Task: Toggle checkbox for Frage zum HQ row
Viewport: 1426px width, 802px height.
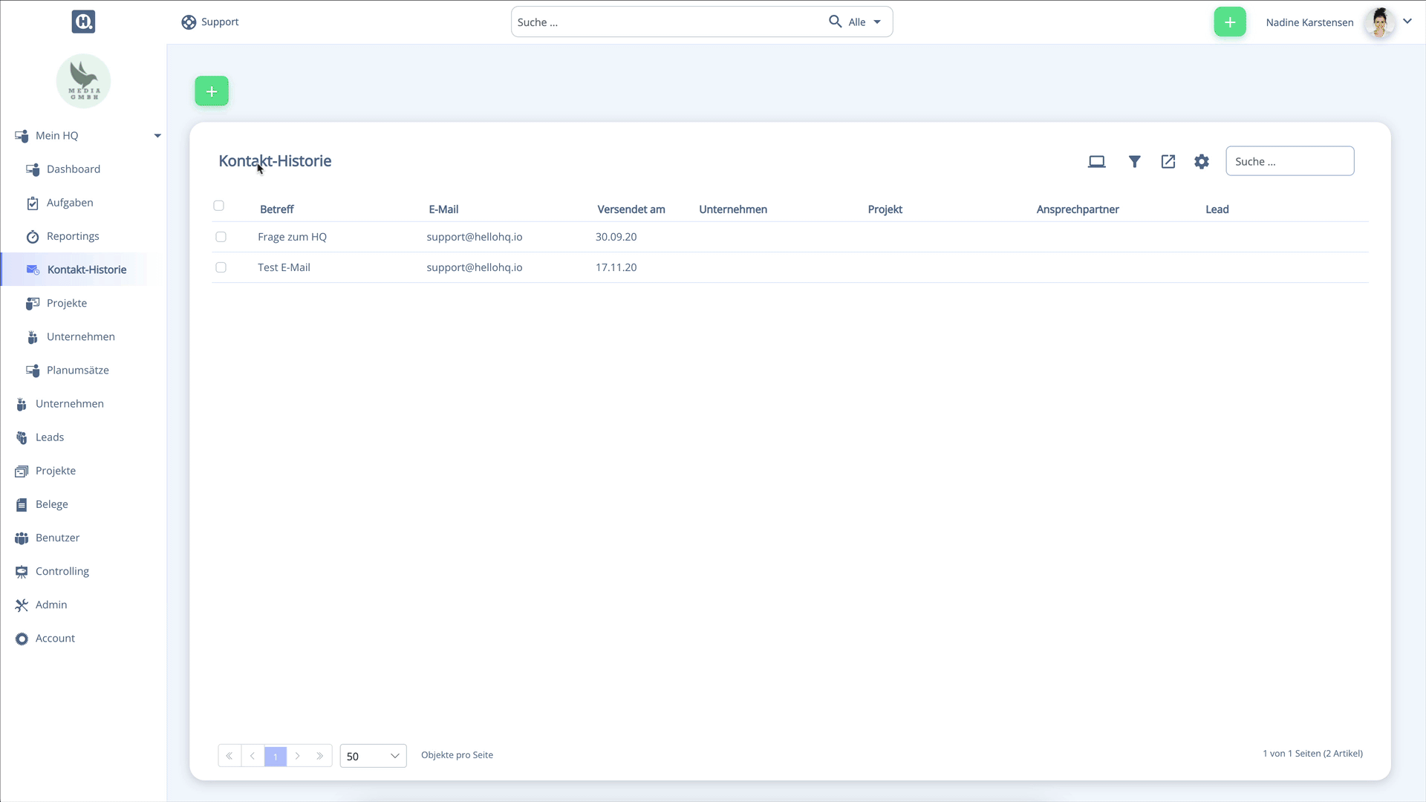Action: [x=221, y=236]
